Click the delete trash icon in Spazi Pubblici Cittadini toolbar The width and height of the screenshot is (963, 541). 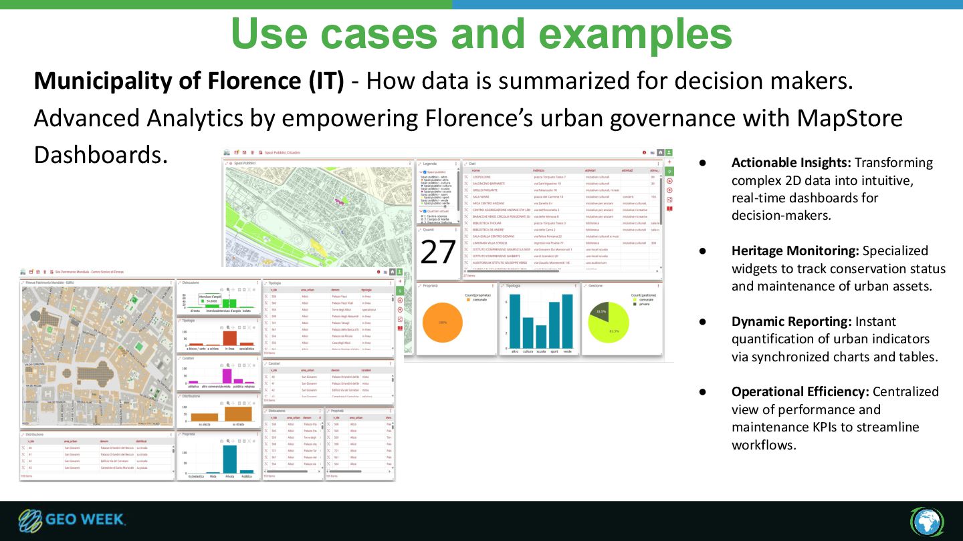pyautogui.click(x=252, y=152)
